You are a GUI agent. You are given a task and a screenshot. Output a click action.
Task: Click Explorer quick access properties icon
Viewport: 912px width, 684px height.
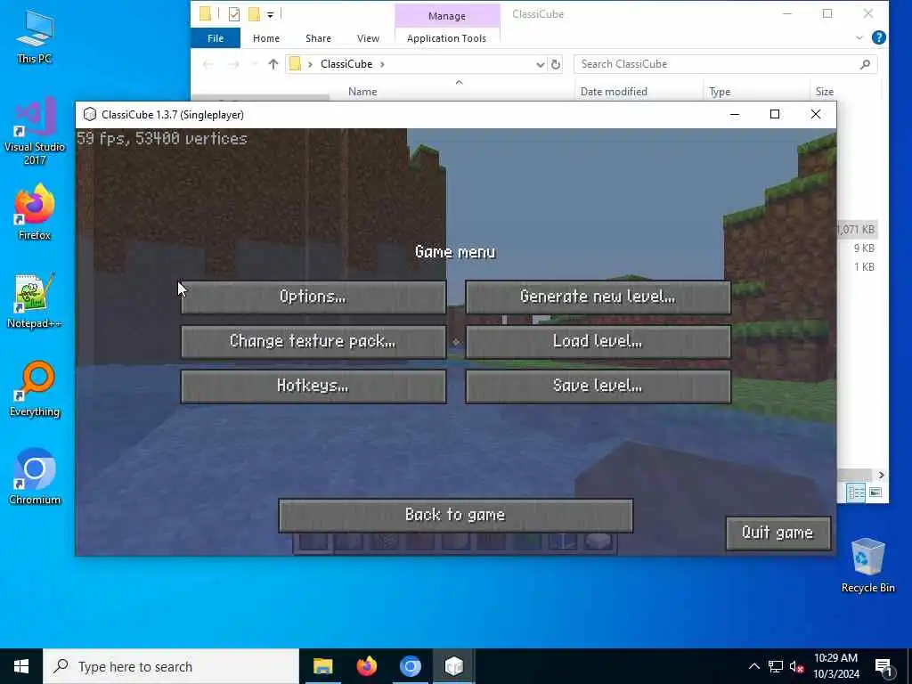click(234, 14)
